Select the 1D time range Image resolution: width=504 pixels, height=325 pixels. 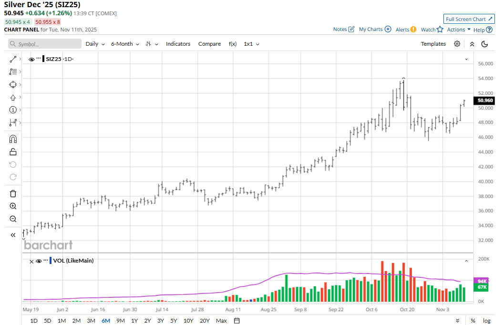click(34, 321)
